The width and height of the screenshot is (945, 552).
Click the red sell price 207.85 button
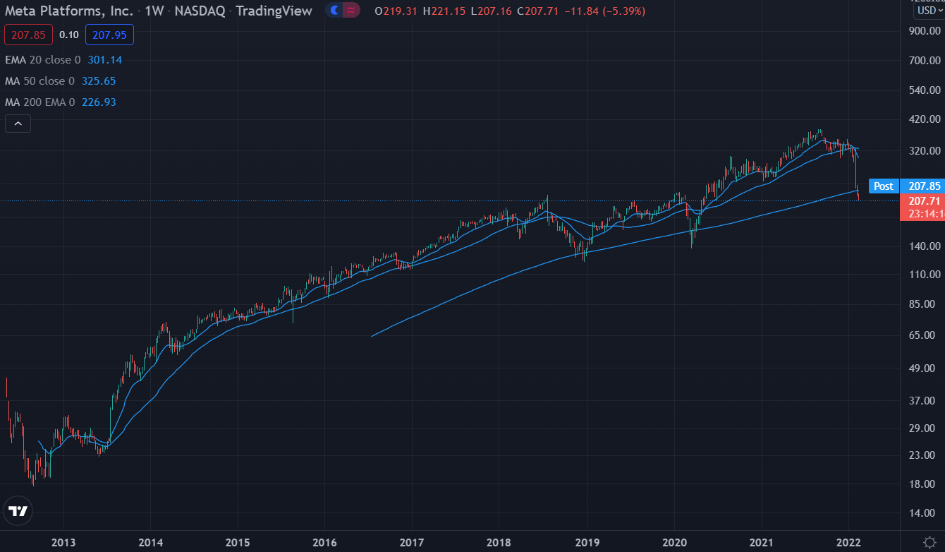29,35
